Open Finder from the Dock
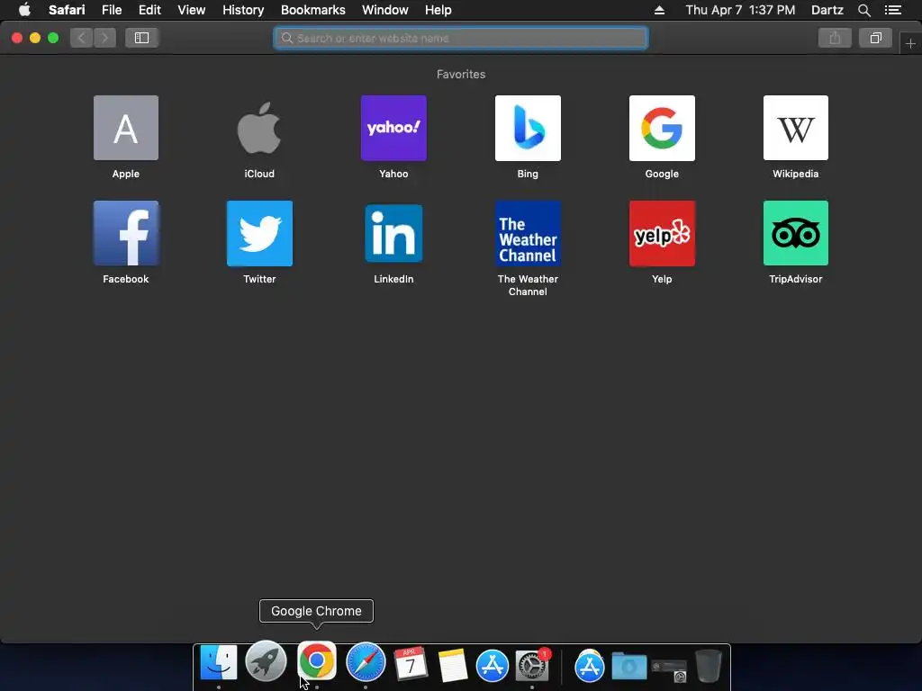This screenshot has height=691, width=922. [219, 663]
